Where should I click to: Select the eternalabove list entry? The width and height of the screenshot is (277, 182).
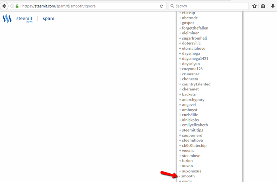pos(192,49)
